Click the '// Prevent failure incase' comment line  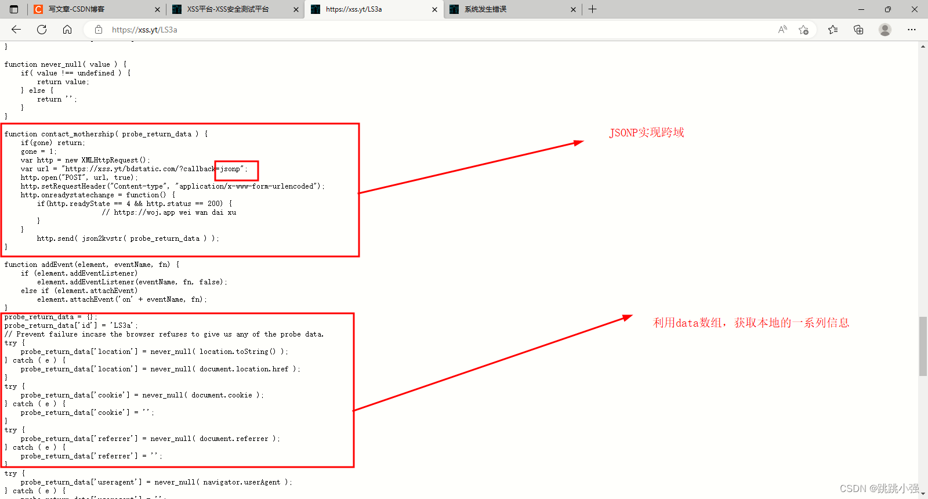click(164, 334)
